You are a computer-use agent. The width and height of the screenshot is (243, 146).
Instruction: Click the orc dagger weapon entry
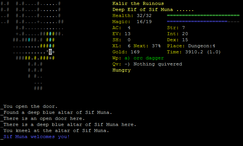[x=149, y=58]
